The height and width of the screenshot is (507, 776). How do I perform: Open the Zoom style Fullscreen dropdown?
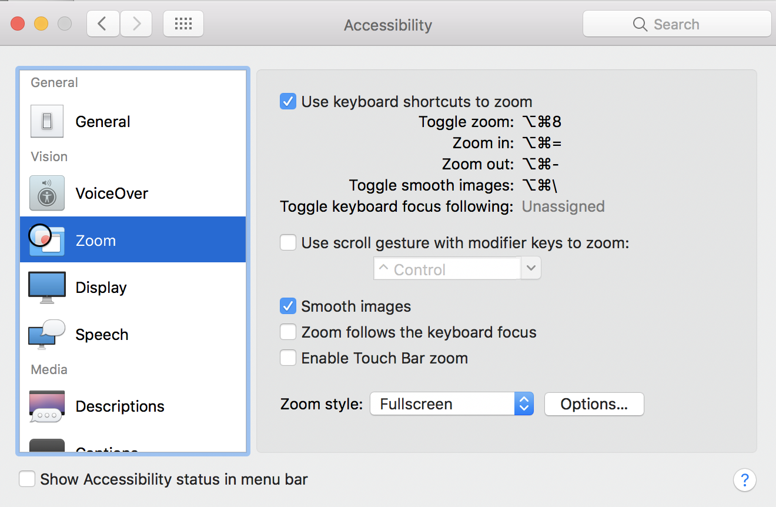click(x=451, y=404)
